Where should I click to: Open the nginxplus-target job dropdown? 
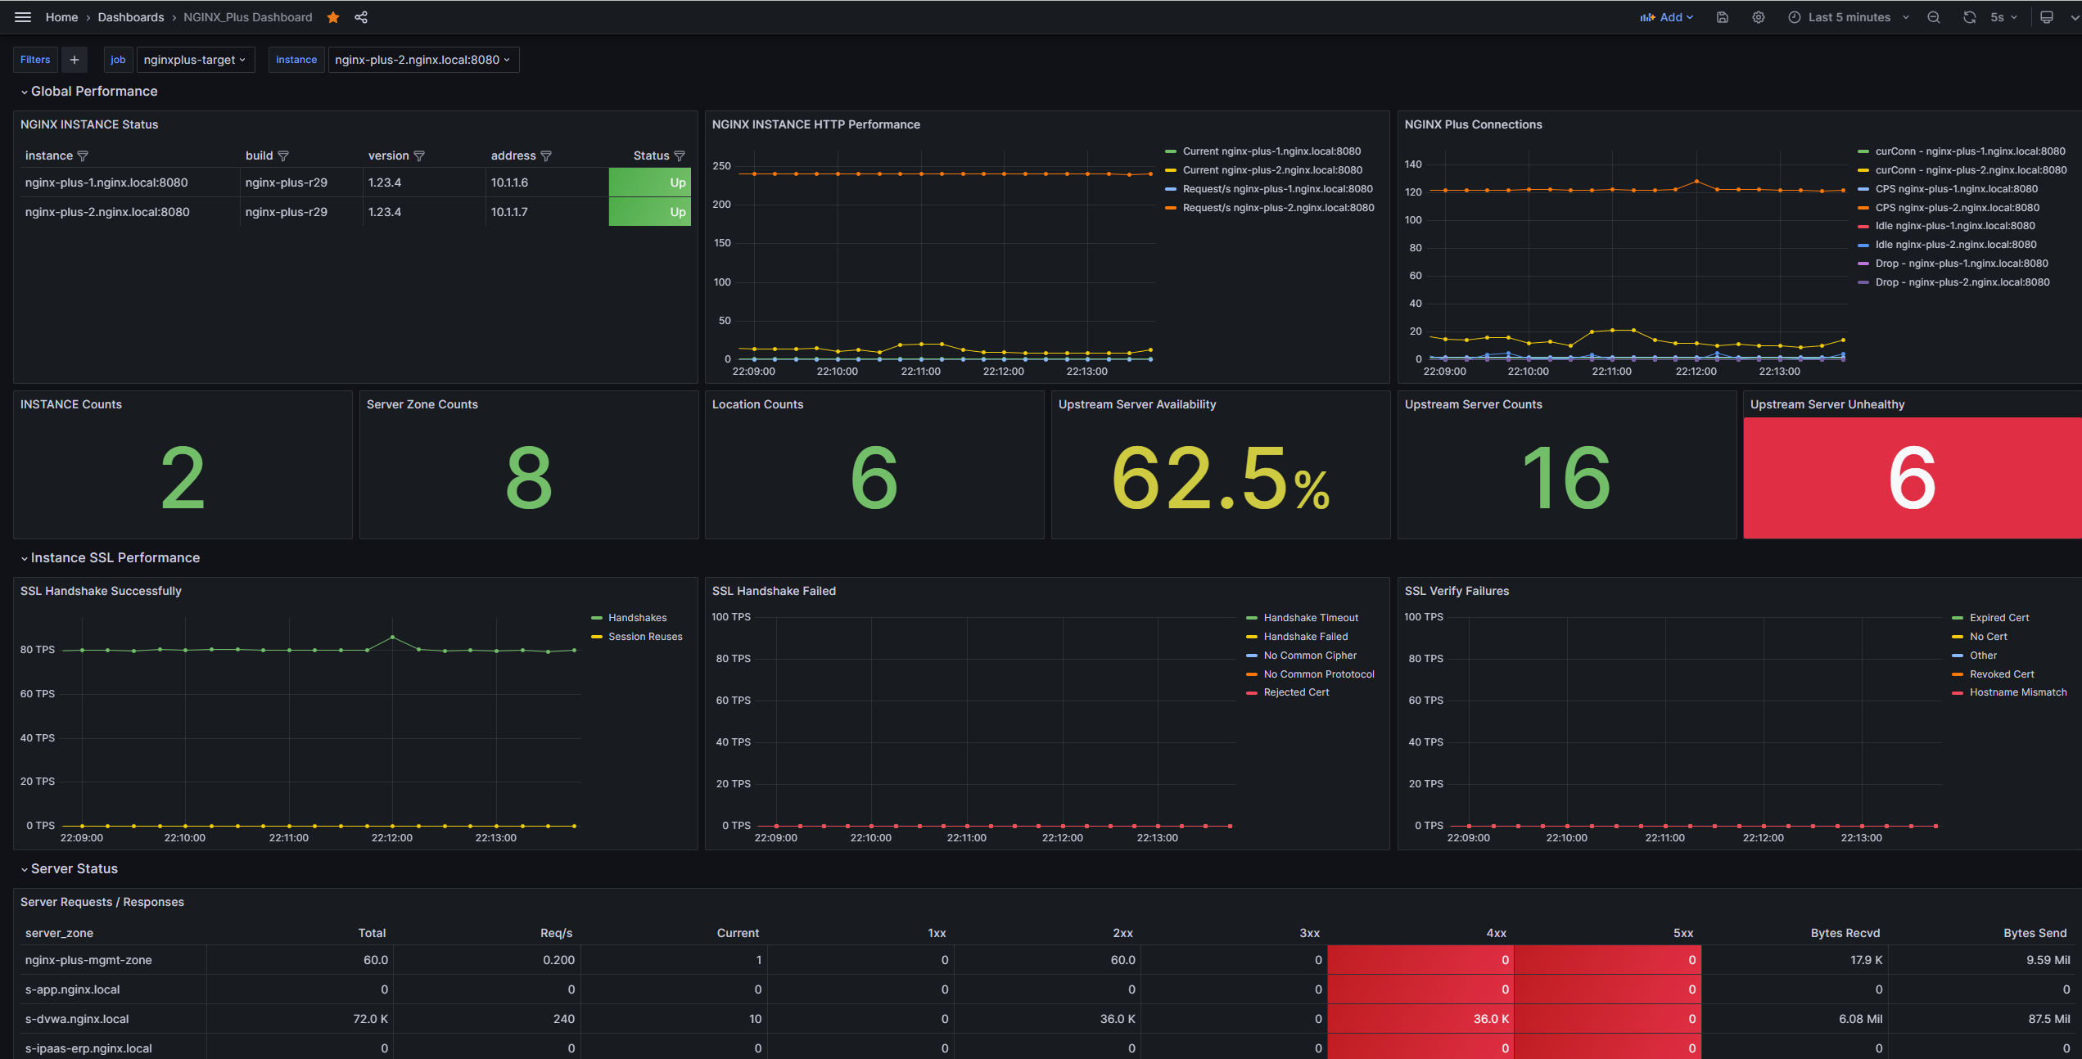(195, 60)
